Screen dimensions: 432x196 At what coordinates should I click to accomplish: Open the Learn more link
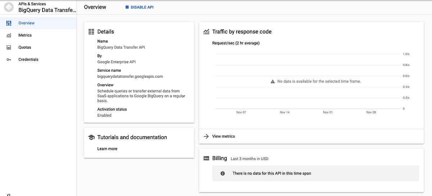tap(107, 149)
